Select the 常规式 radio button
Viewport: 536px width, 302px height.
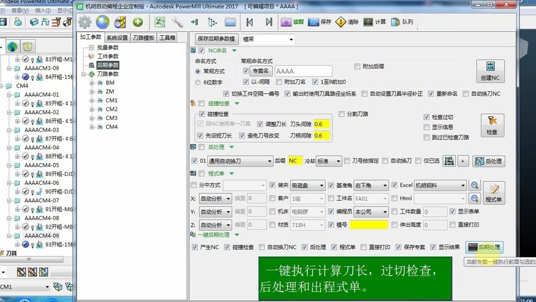pyautogui.click(x=198, y=71)
